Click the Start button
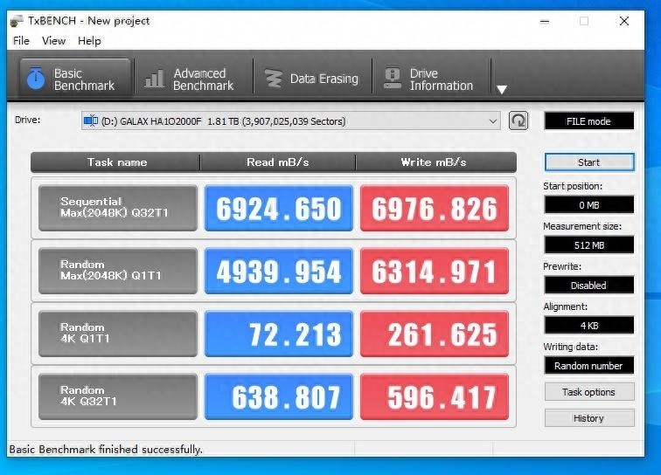Image resolution: width=661 pixels, height=475 pixels. click(589, 162)
